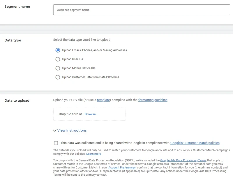Click the chevron beside View instructions
Screen dimensions: 233x180
click(x=55, y=130)
